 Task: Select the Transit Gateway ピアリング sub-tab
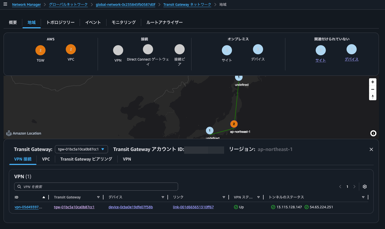(86, 159)
